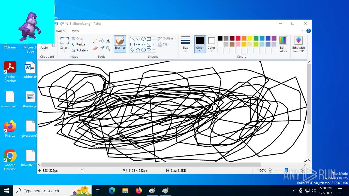Choose the Curve shape

tap(138, 39)
